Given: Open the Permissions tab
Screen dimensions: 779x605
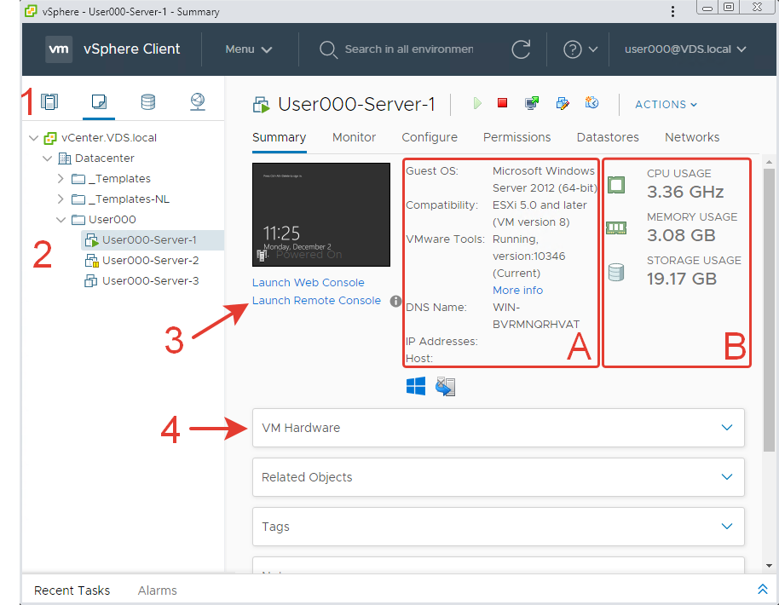Looking at the screenshot, I should point(517,137).
